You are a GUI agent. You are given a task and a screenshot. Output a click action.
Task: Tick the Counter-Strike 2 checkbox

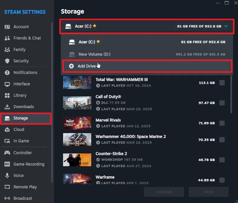tap(222, 160)
